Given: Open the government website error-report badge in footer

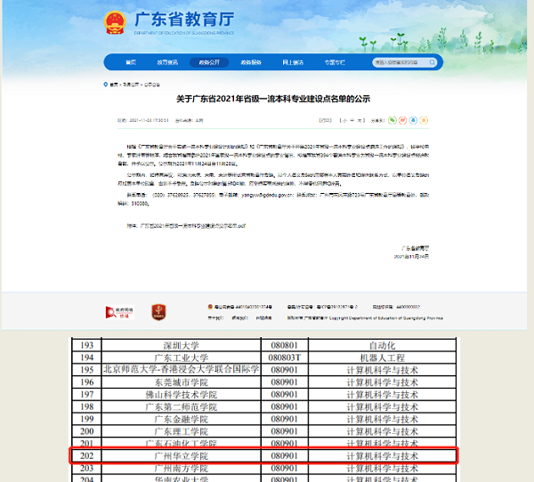Looking at the screenshot, I should [x=119, y=312].
